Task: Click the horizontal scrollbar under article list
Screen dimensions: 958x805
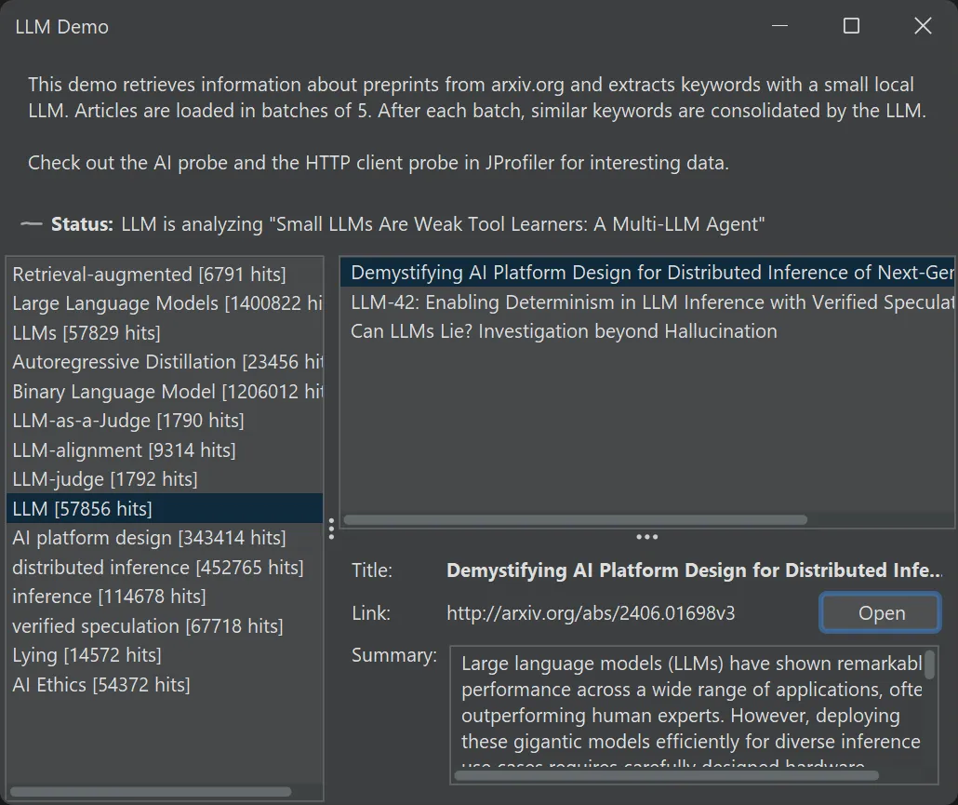Action: (577, 520)
